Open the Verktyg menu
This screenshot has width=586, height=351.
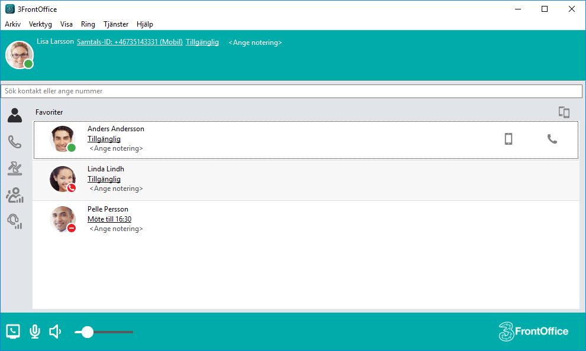pos(40,24)
